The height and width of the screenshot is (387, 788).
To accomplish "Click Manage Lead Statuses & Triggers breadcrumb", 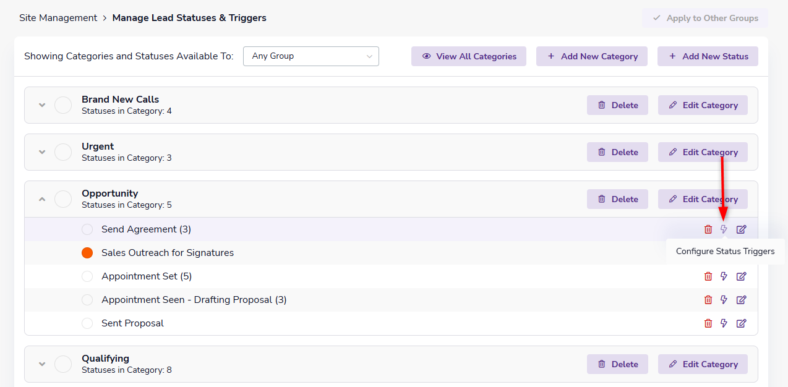I will [x=189, y=18].
